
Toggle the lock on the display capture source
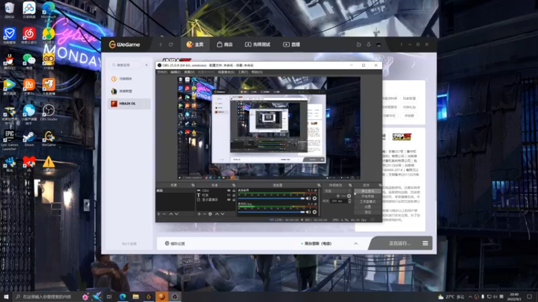(233, 199)
